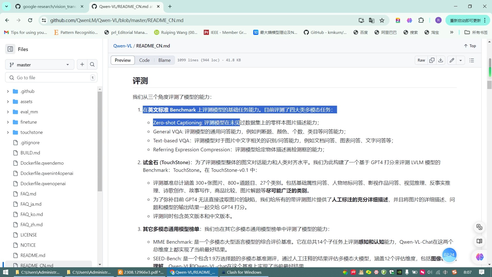Screen dimensions: 492x277
Task: Open LICENSE file
Action: (x=29, y=235)
